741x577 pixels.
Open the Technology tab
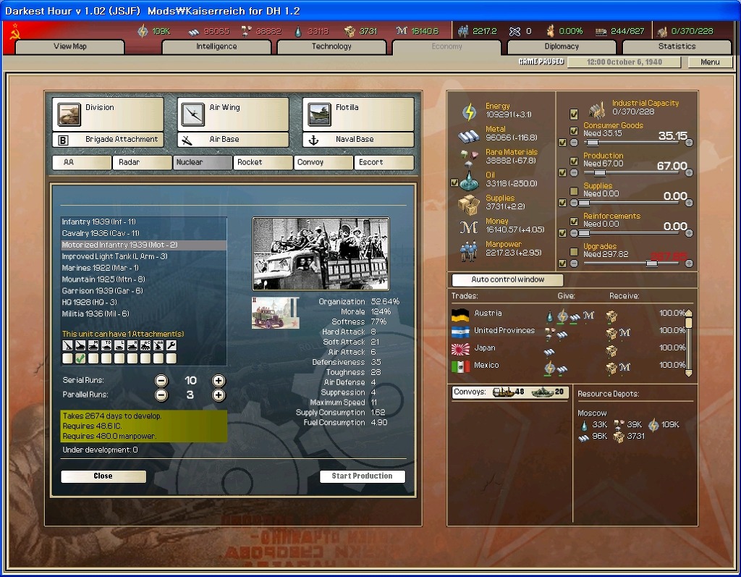click(x=331, y=46)
